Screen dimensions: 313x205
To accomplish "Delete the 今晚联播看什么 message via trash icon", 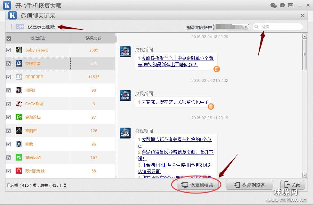I will point(217,69).
